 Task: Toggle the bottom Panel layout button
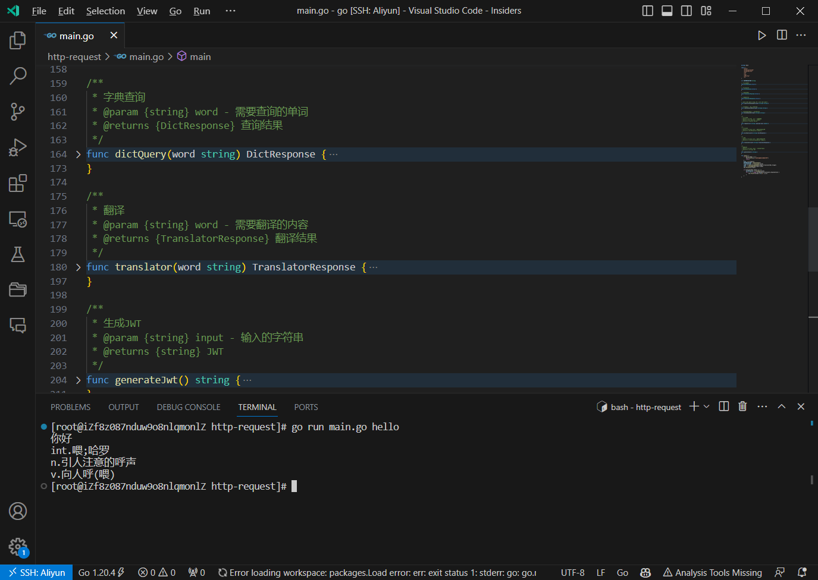click(667, 11)
